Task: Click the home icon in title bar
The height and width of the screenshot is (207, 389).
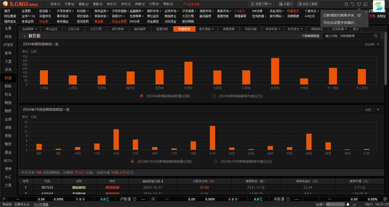Action: pyautogui.click(x=346, y=4)
